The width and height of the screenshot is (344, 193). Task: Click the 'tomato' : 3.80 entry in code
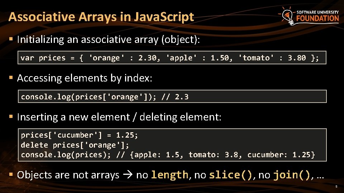tap(272, 58)
